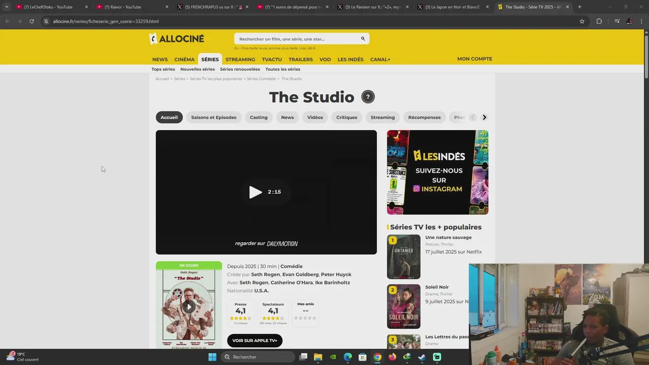Go to Nouvelles séries

click(x=198, y=69)
